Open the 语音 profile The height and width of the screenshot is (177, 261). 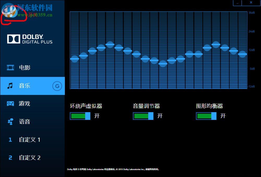click(25, 121)
